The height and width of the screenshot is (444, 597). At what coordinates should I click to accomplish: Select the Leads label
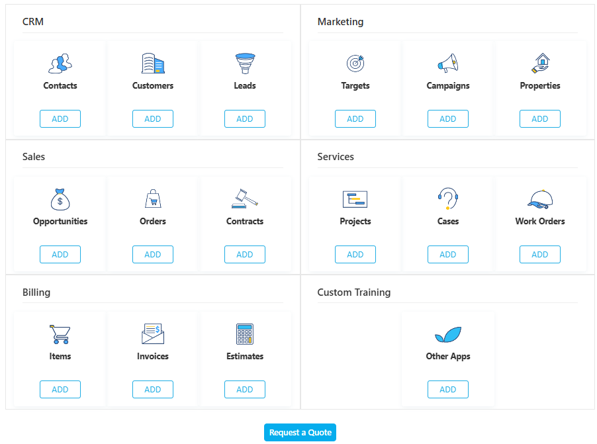245,85
